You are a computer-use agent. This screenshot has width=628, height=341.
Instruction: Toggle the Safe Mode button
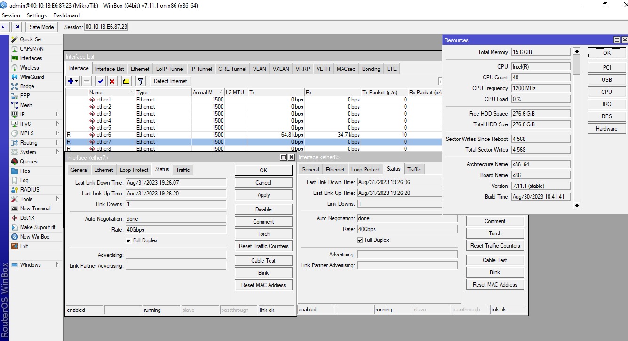point(42,27)
